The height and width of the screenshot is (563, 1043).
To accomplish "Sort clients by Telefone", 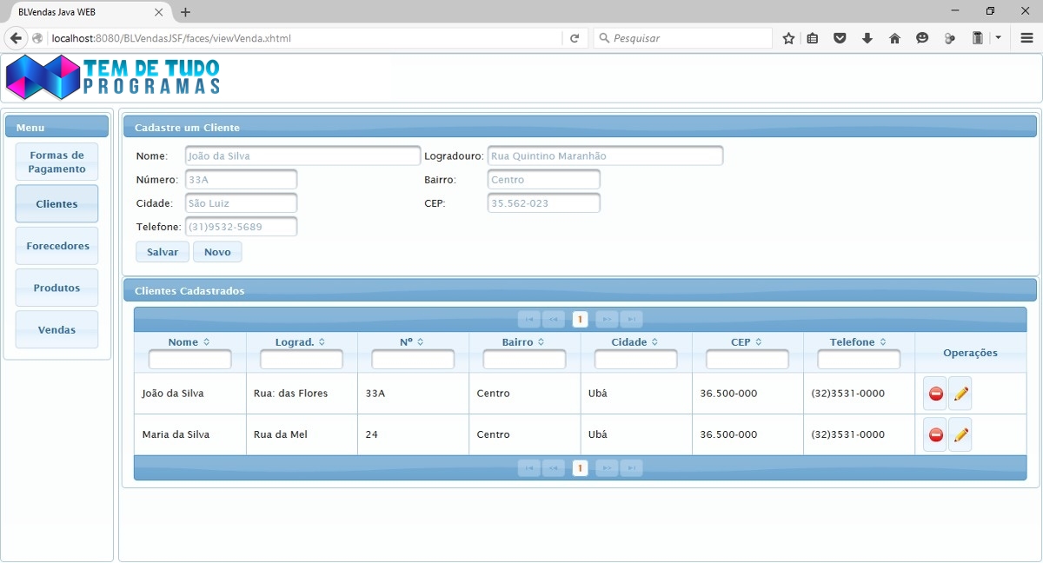I will click(x=857, y=341).
